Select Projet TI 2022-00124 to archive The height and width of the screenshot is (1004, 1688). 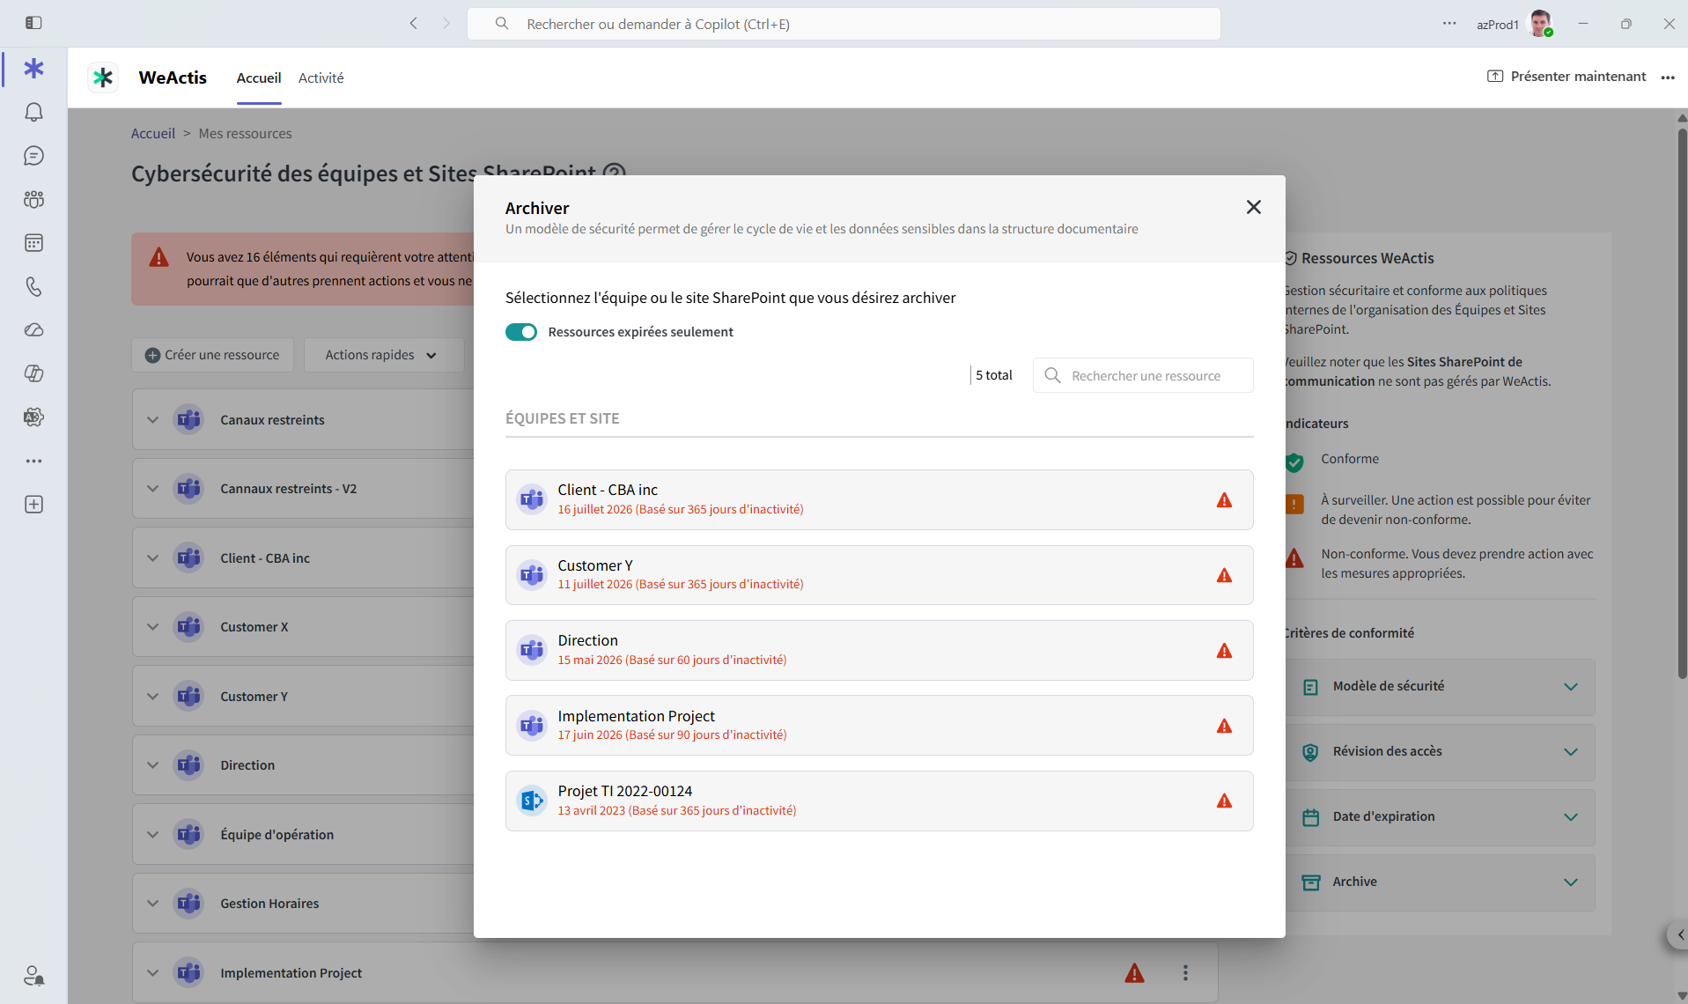tap(879, 801)
